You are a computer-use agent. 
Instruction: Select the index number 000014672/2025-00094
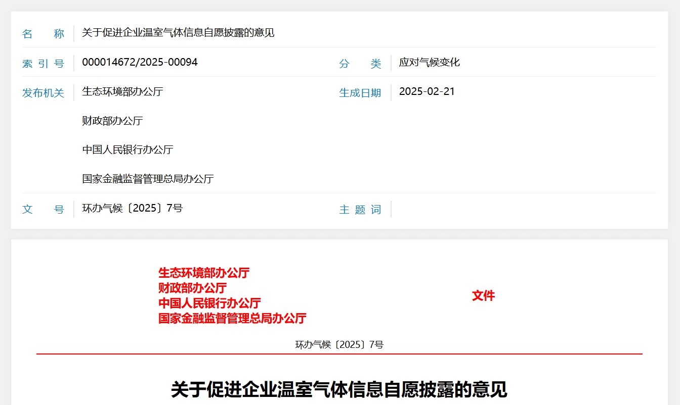(140, 62)
